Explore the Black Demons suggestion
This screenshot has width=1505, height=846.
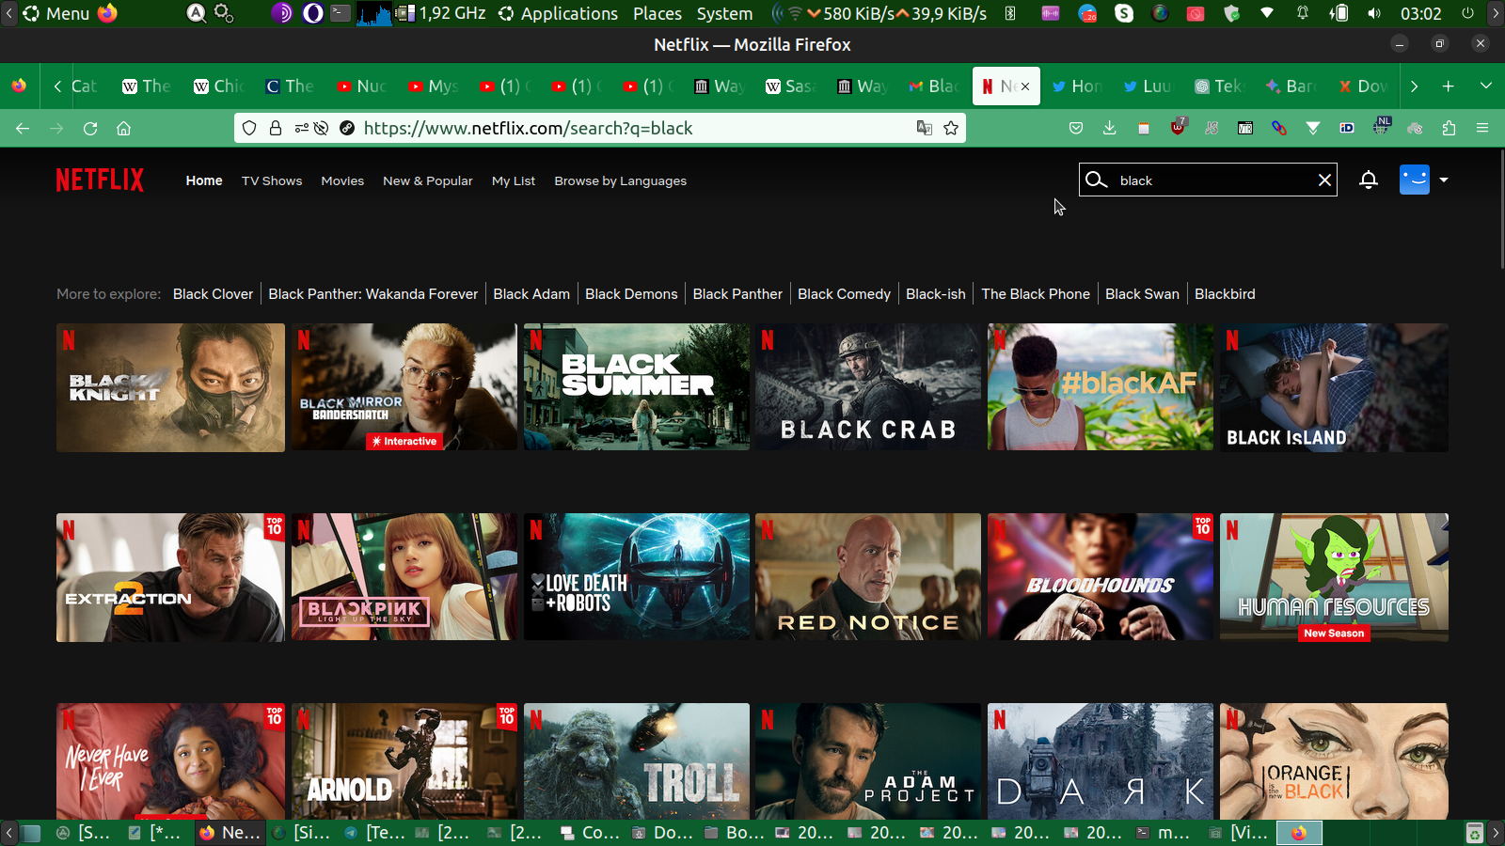pyautogui.click(x=631, y=294)
